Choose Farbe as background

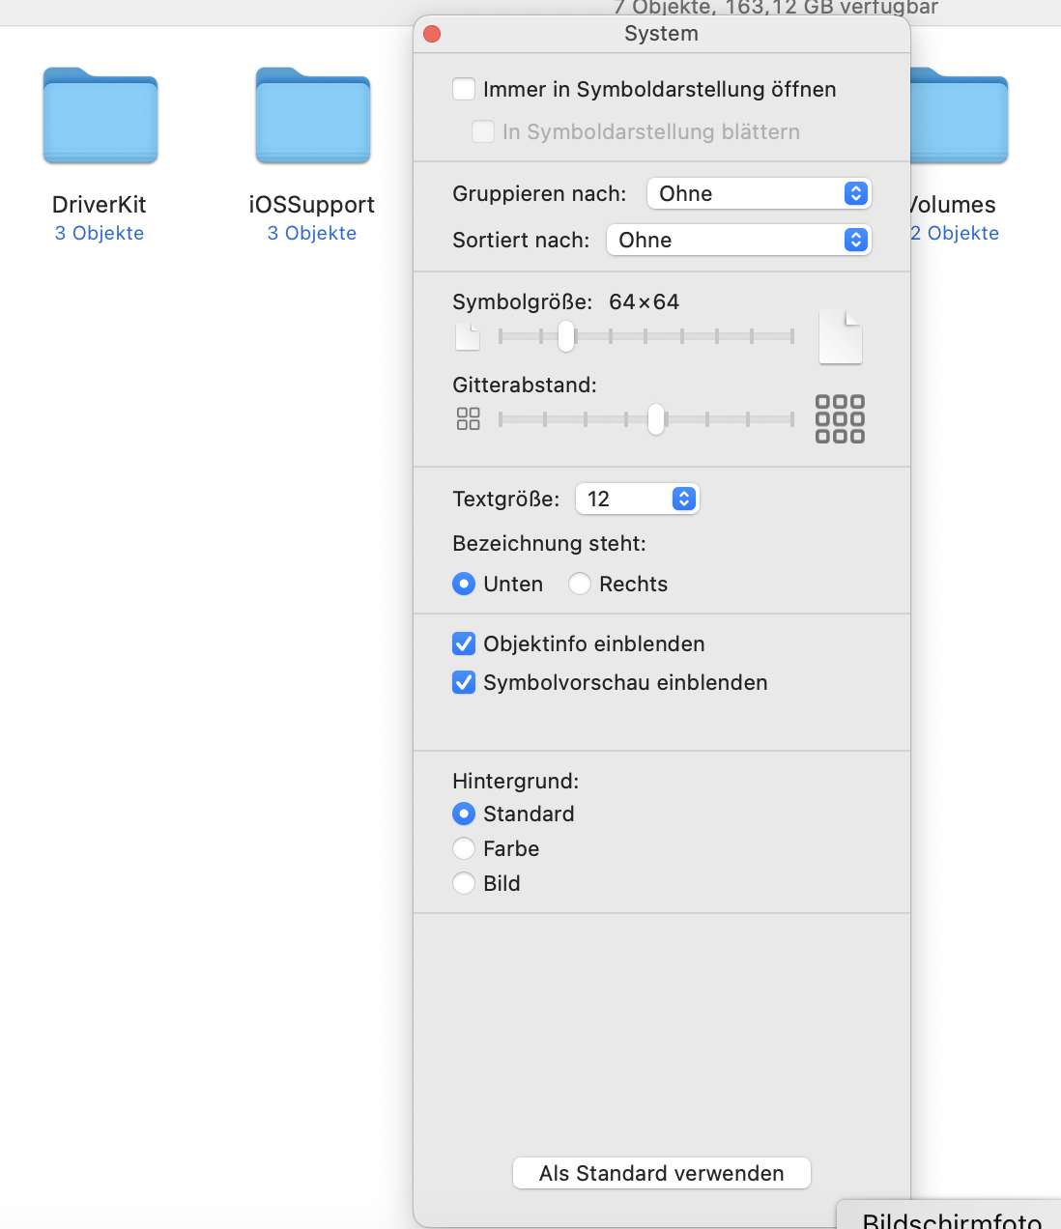(x=465, y=849)
